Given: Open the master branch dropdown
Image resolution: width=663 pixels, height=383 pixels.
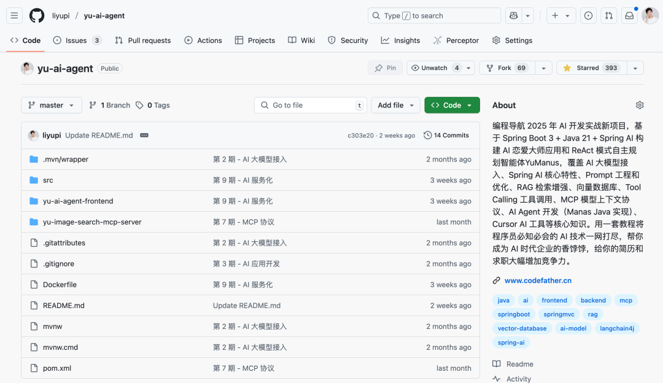Looking at the screenshot, I should coord(51,105).
